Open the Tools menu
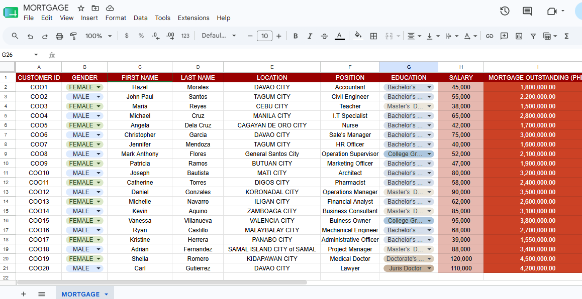The width and height of the screenshot is (582, 299). point(162,18)
